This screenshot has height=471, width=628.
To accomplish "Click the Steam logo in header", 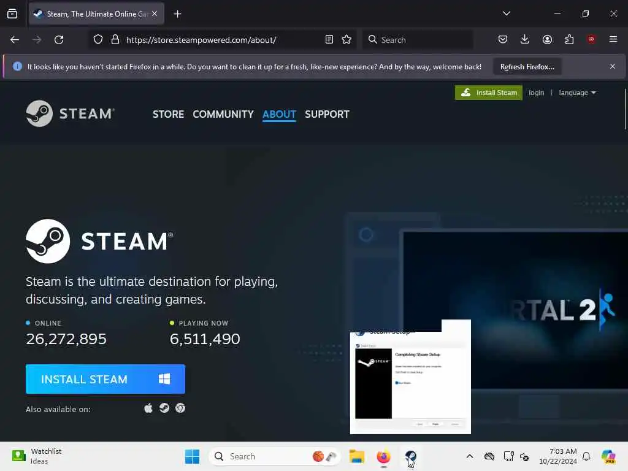I will pyautogui.click(x=70, y=113).
